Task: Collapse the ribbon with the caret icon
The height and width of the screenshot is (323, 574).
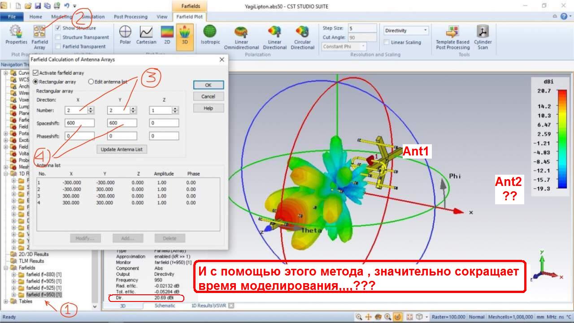Action: tap(555, 16)
